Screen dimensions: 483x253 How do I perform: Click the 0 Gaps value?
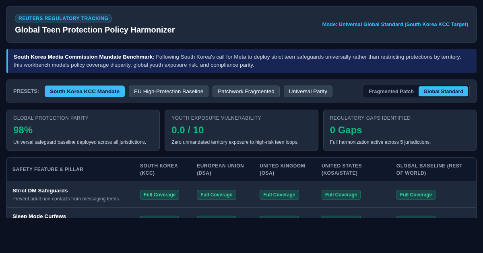click(x=346, y=130)
